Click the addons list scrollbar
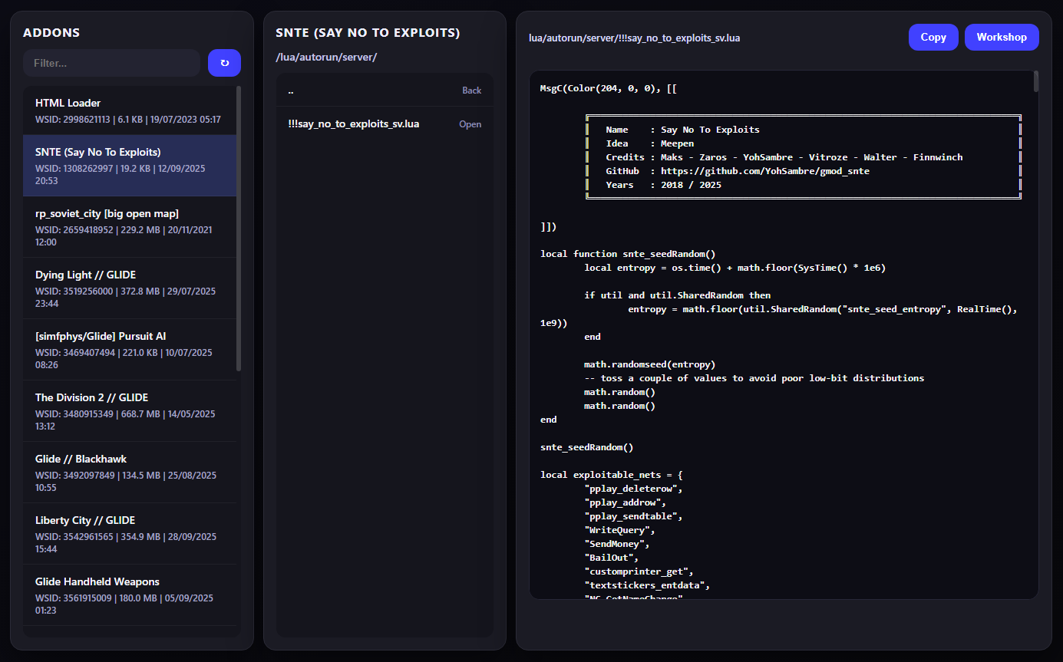The image size is (1063, 662). 239,230
